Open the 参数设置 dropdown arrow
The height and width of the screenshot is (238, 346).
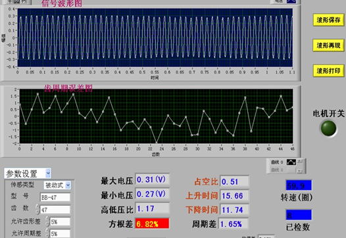[48, 174]
